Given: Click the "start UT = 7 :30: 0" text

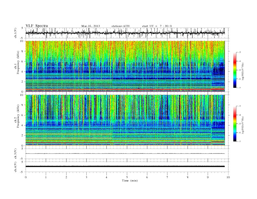Looking at the screenshot, I should click(157, 26).
